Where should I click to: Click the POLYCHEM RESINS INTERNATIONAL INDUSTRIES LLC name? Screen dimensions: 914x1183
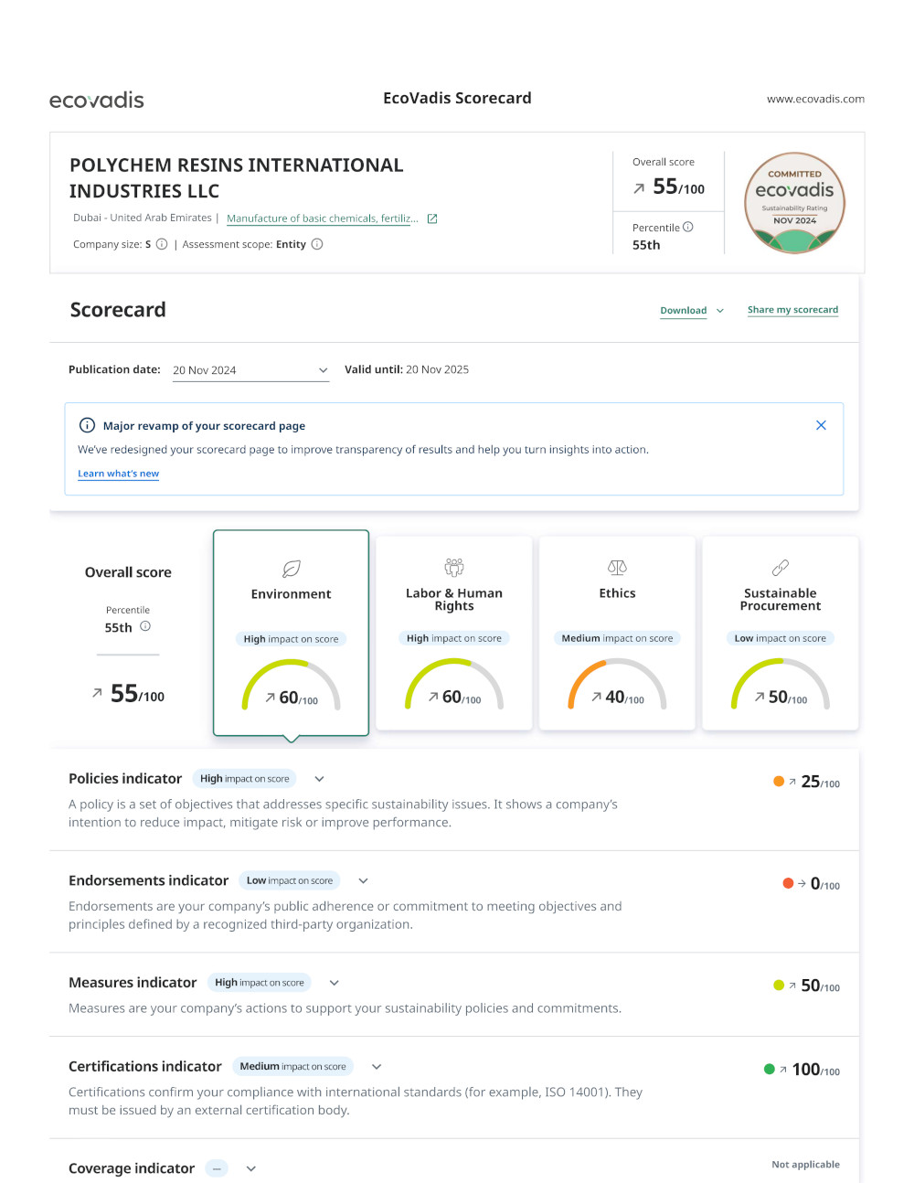[237, 178]
